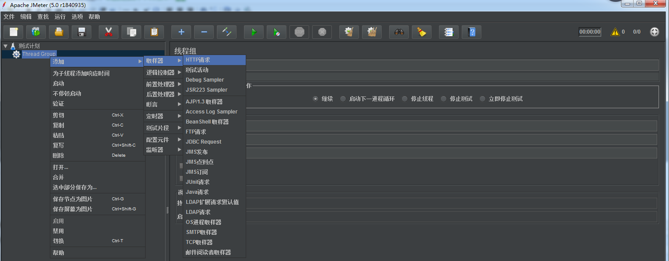This screenshot has width=669, height=261.
Task: Click the warning triangle log icon
Action: click(615, 32)
